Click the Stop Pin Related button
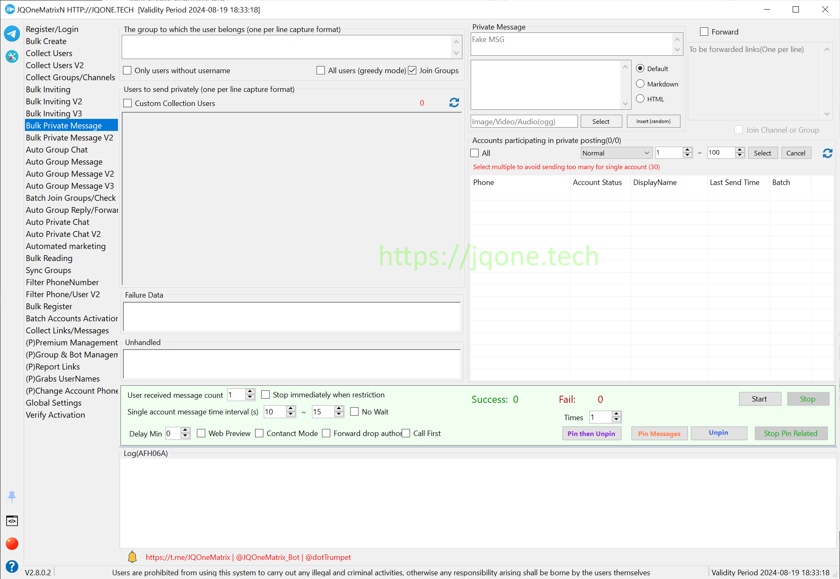 [791, 434]
